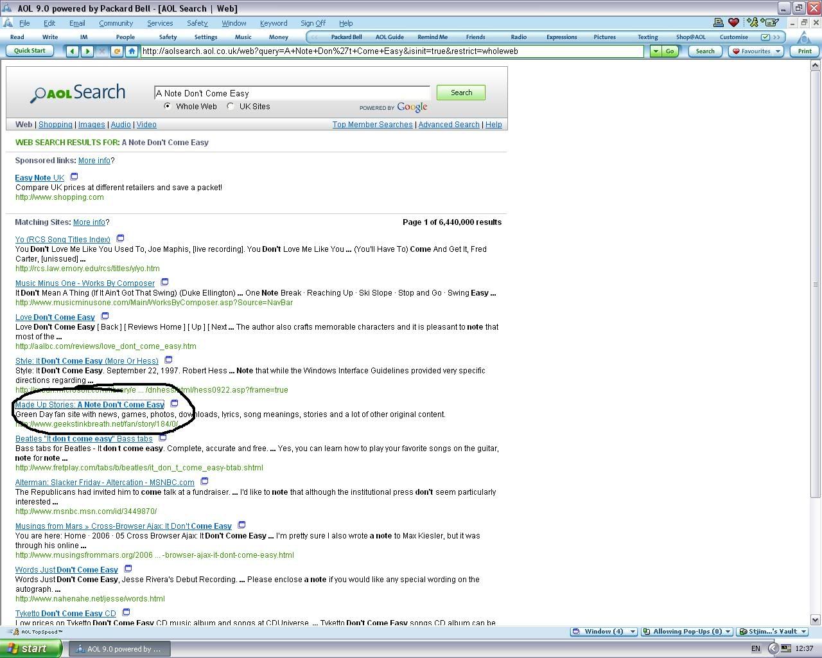This screenshot has height=658, width=822.
Task: Click into the AOL Search query text field
Action: (292, 93)
